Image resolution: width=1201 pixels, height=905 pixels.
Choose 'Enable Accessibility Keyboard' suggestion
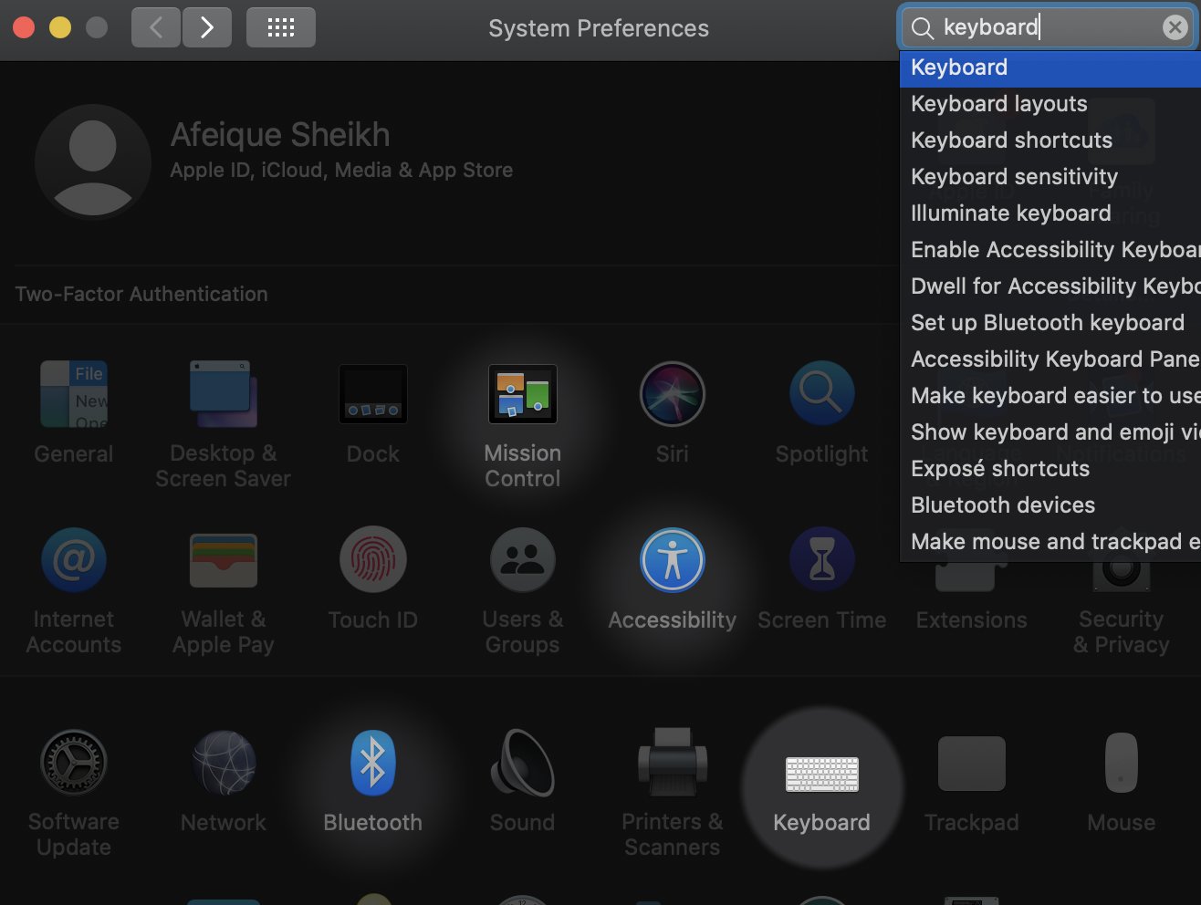pos(1050,250)
